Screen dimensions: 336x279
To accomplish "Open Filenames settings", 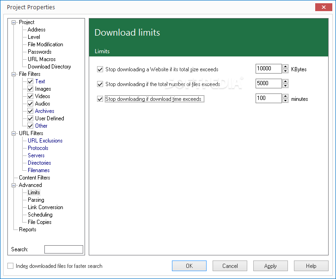I will [39, 170].
